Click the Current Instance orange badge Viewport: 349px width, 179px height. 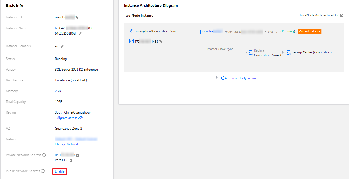click(309, 31)
